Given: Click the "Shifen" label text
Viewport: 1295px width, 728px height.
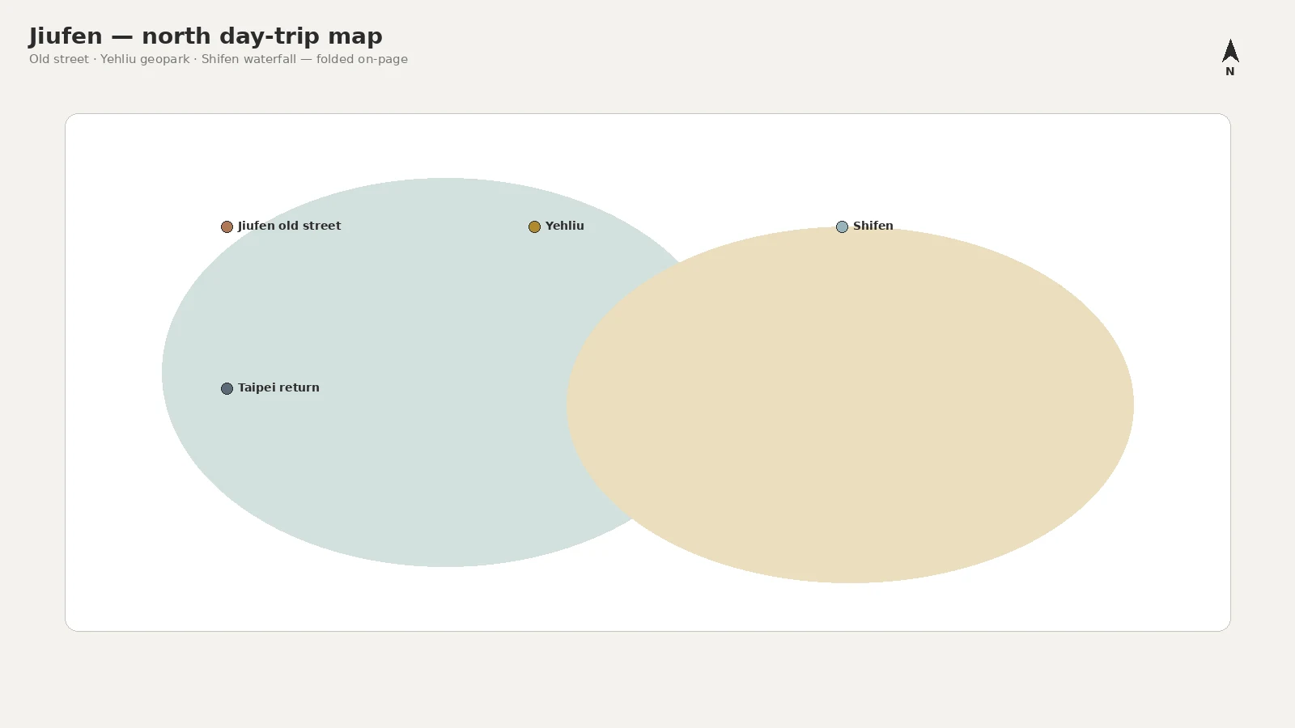Looking at the screenshot, I should click(x=873, y=226).
